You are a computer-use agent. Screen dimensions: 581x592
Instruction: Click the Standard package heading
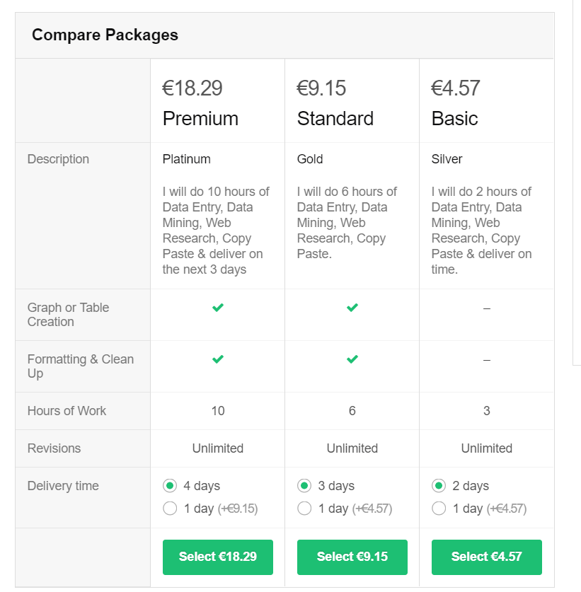(335, 119)
